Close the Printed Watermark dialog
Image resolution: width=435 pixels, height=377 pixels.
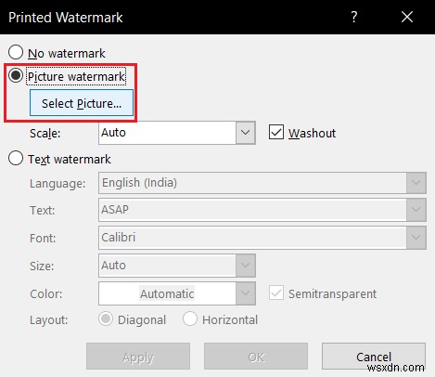tap(407, 17)
